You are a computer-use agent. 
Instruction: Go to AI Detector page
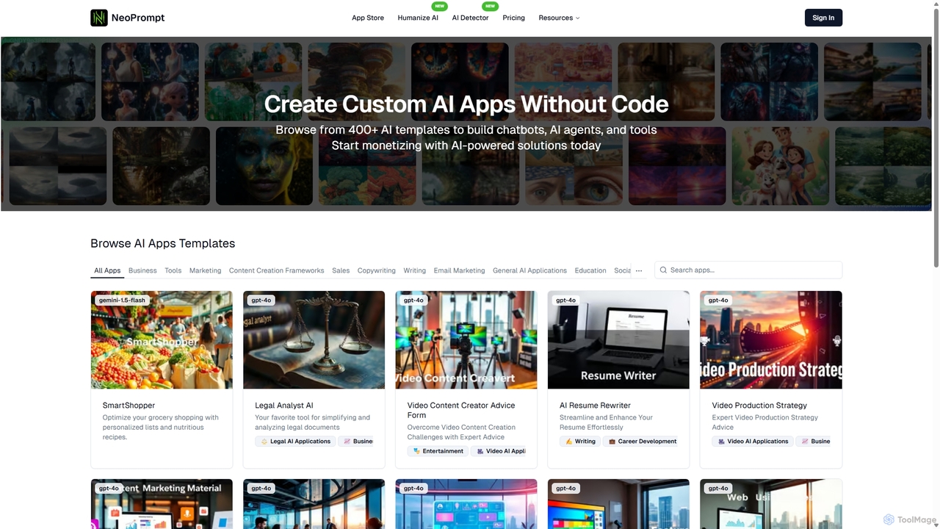[470, 18]
